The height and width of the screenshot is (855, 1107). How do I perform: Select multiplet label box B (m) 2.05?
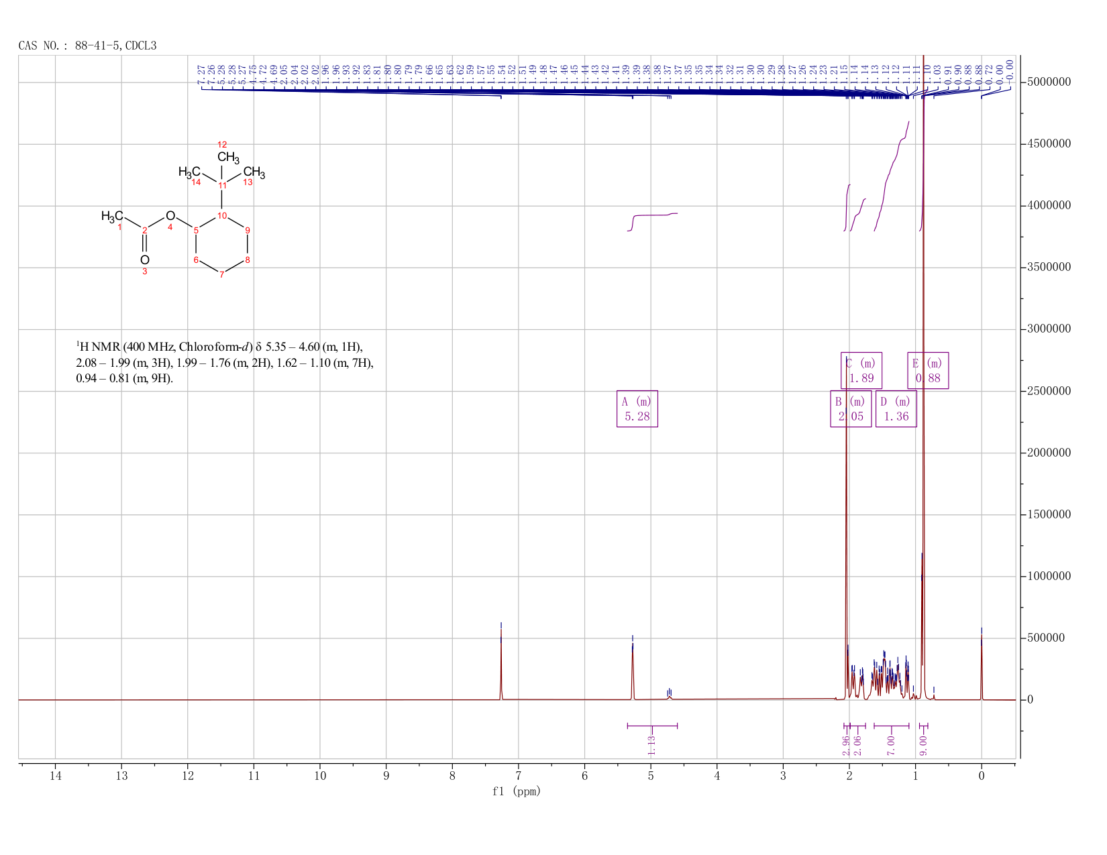coord(851,408)
